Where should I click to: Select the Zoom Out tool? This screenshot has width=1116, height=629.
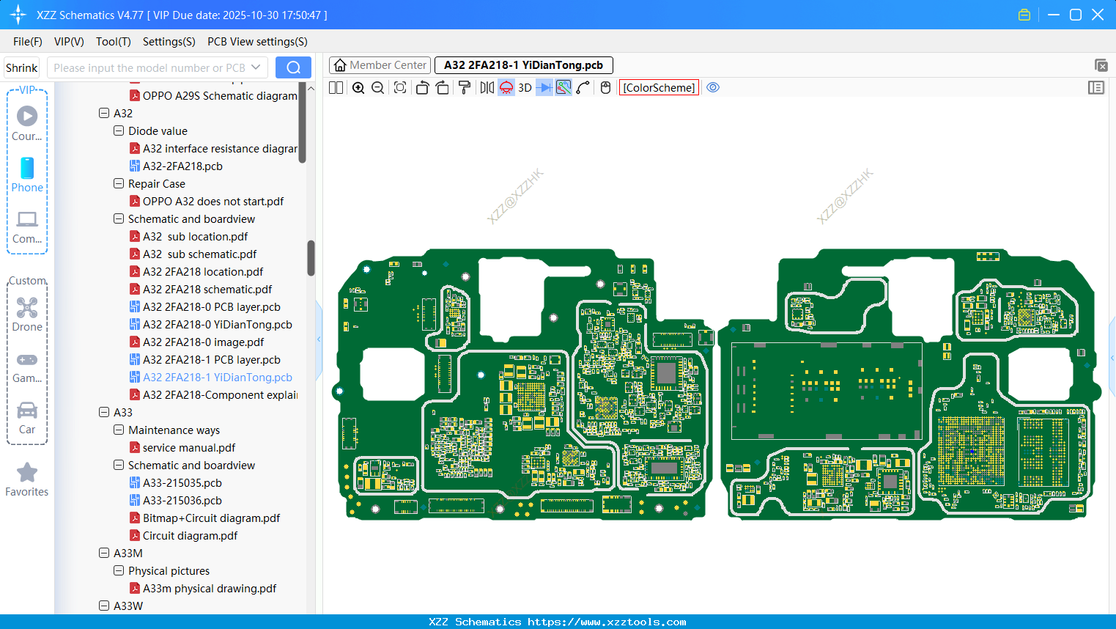(377, 87)
